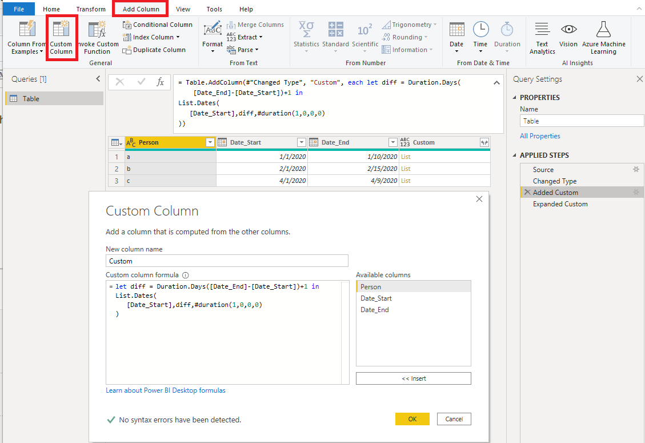Open Person column filter dropdown
Image resolution: width=645 pixels, height=443 pixels.
click(210, 142)
